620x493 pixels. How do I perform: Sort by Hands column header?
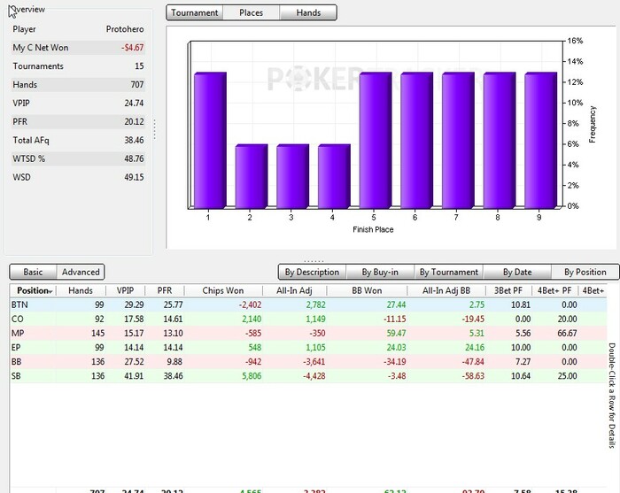click(81, 290)
